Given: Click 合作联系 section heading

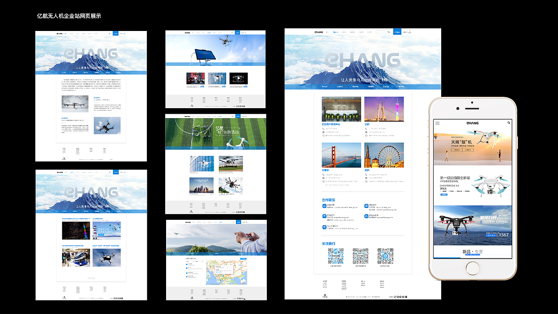Looking at the screenshot, I should click(328, 200).
